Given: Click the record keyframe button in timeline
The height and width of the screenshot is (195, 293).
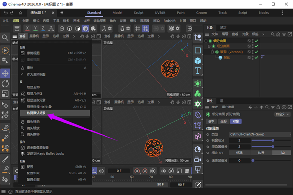Looking at the screenshot, I should [x=137, y=171].
